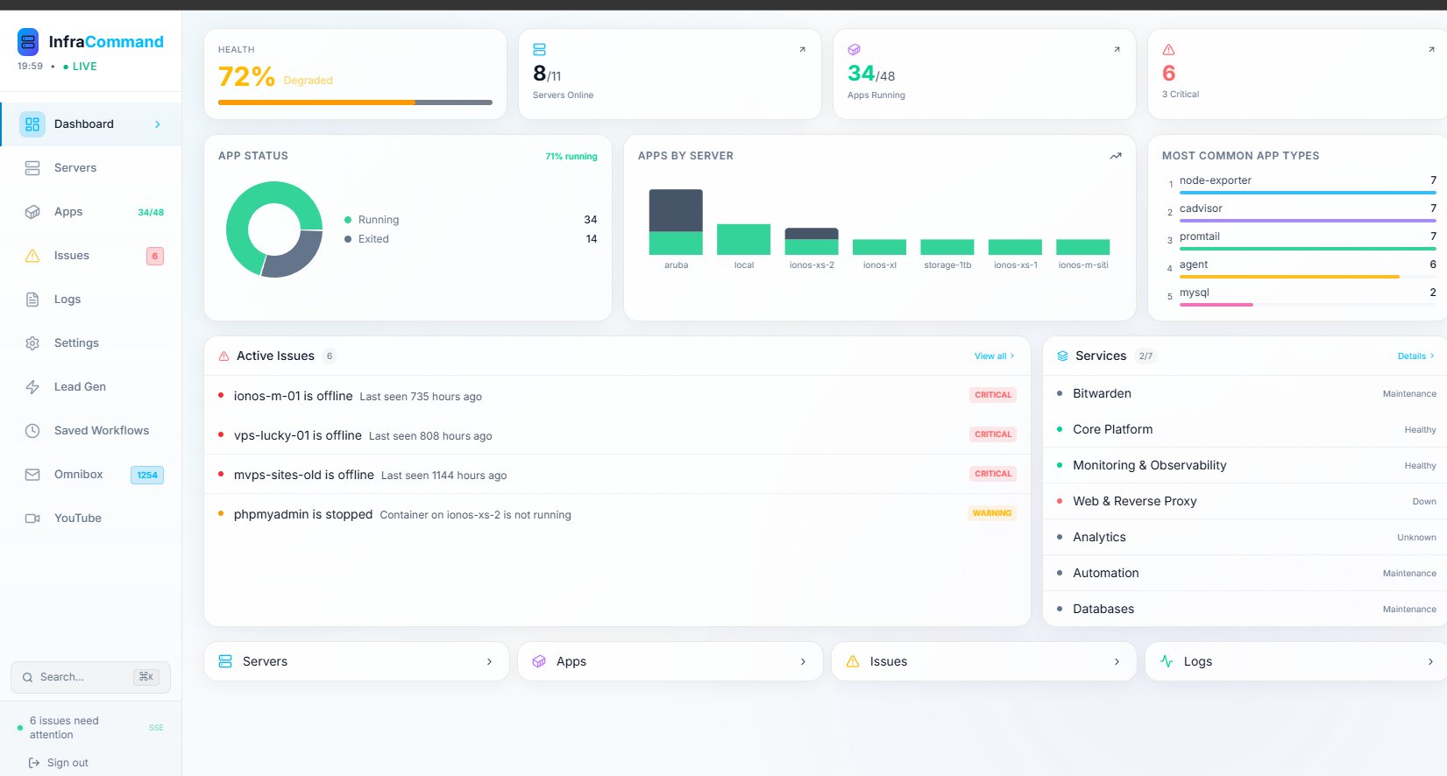Select YouTube in the sidebar
The width and height of the screenshot is (1447, 776).
pos(91,519)
